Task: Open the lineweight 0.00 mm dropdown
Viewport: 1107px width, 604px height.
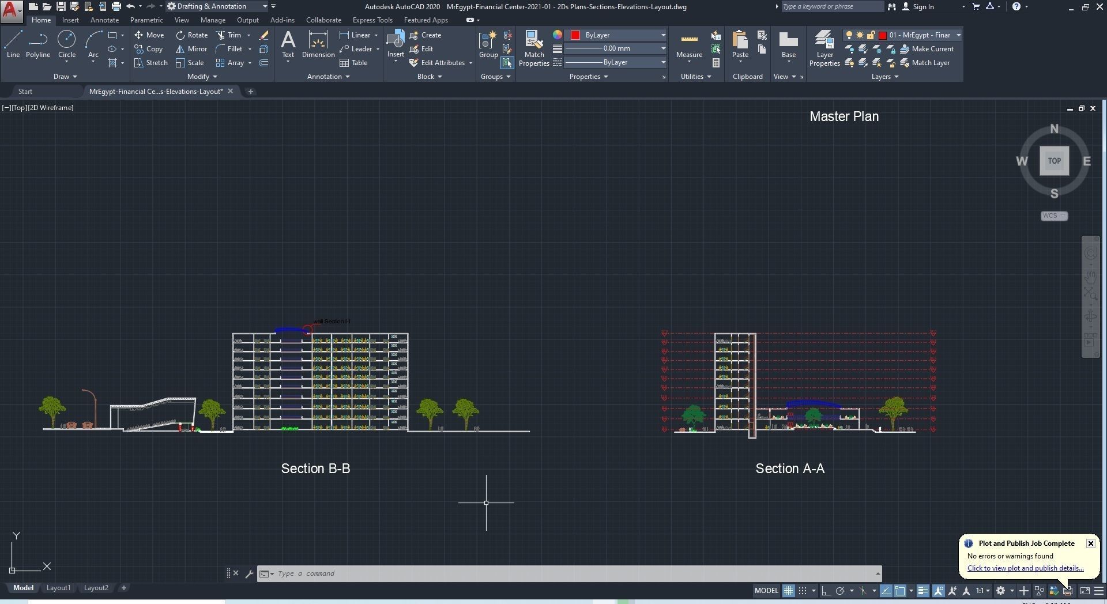Action: [616, 48]
